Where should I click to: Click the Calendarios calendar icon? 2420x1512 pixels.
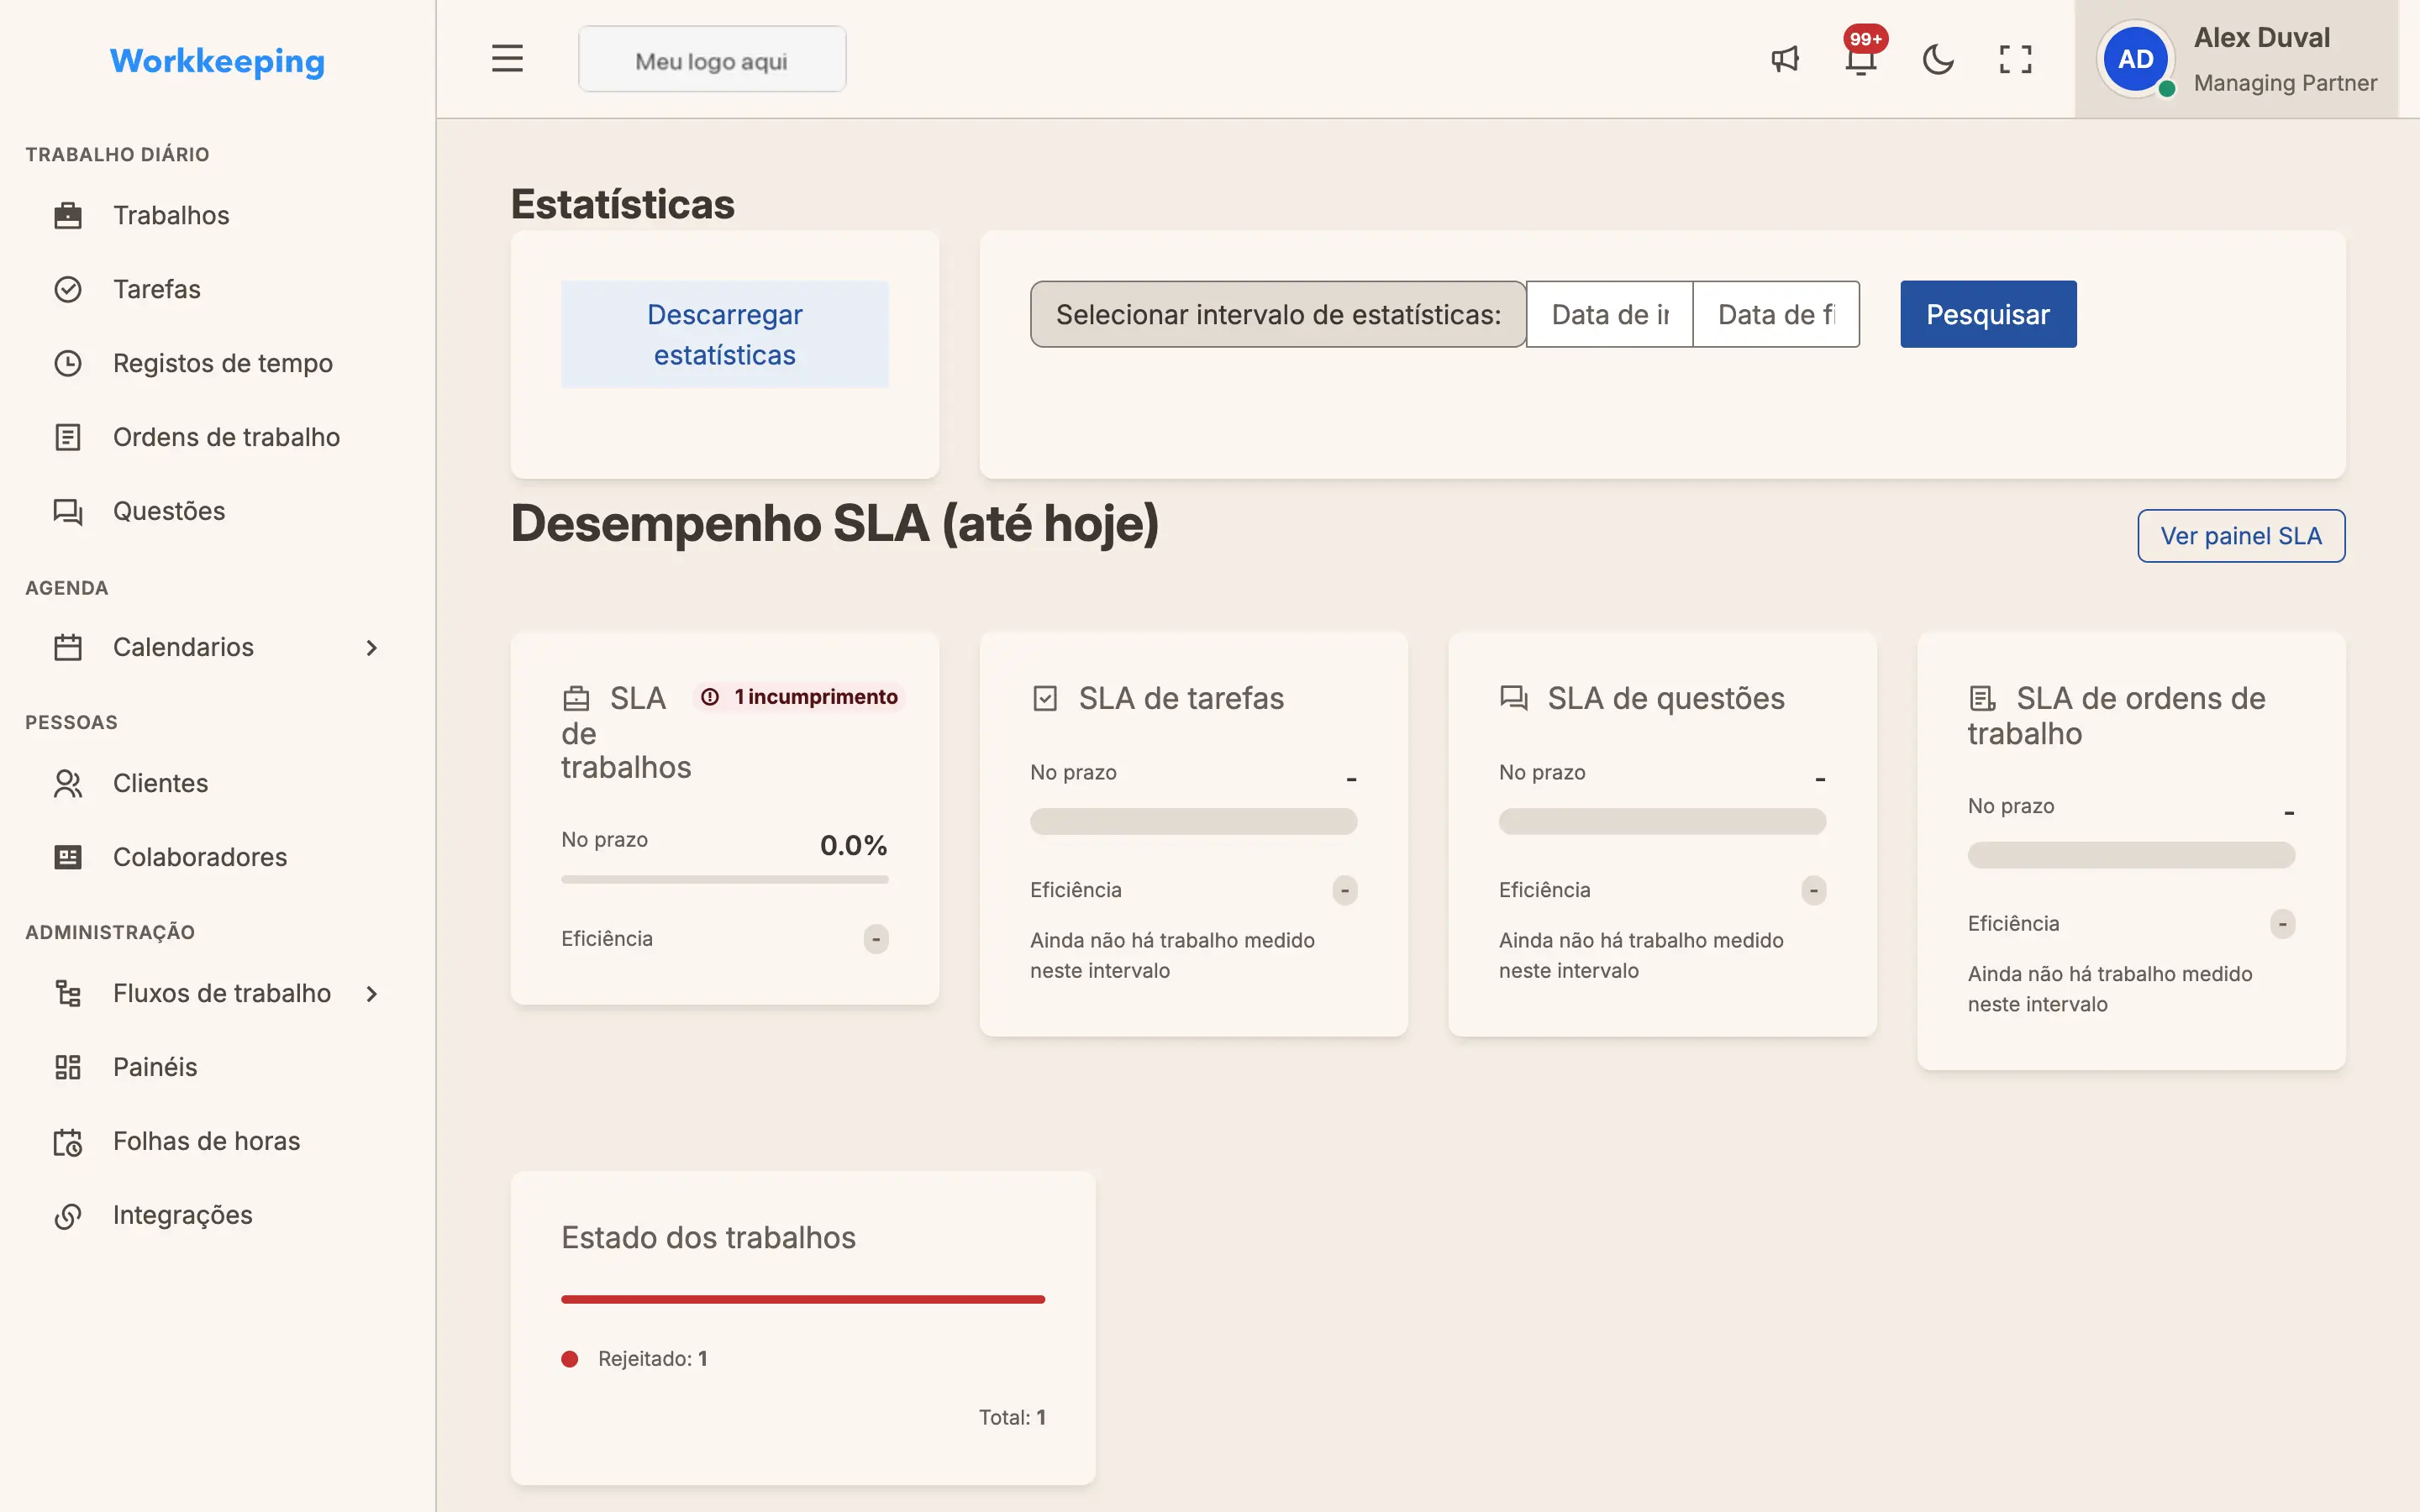click(68, 647)
